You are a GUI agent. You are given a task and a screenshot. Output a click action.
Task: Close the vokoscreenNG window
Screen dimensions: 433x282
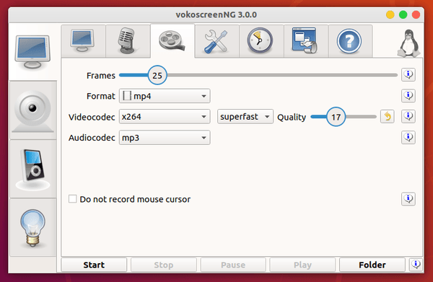click(416, 14)
